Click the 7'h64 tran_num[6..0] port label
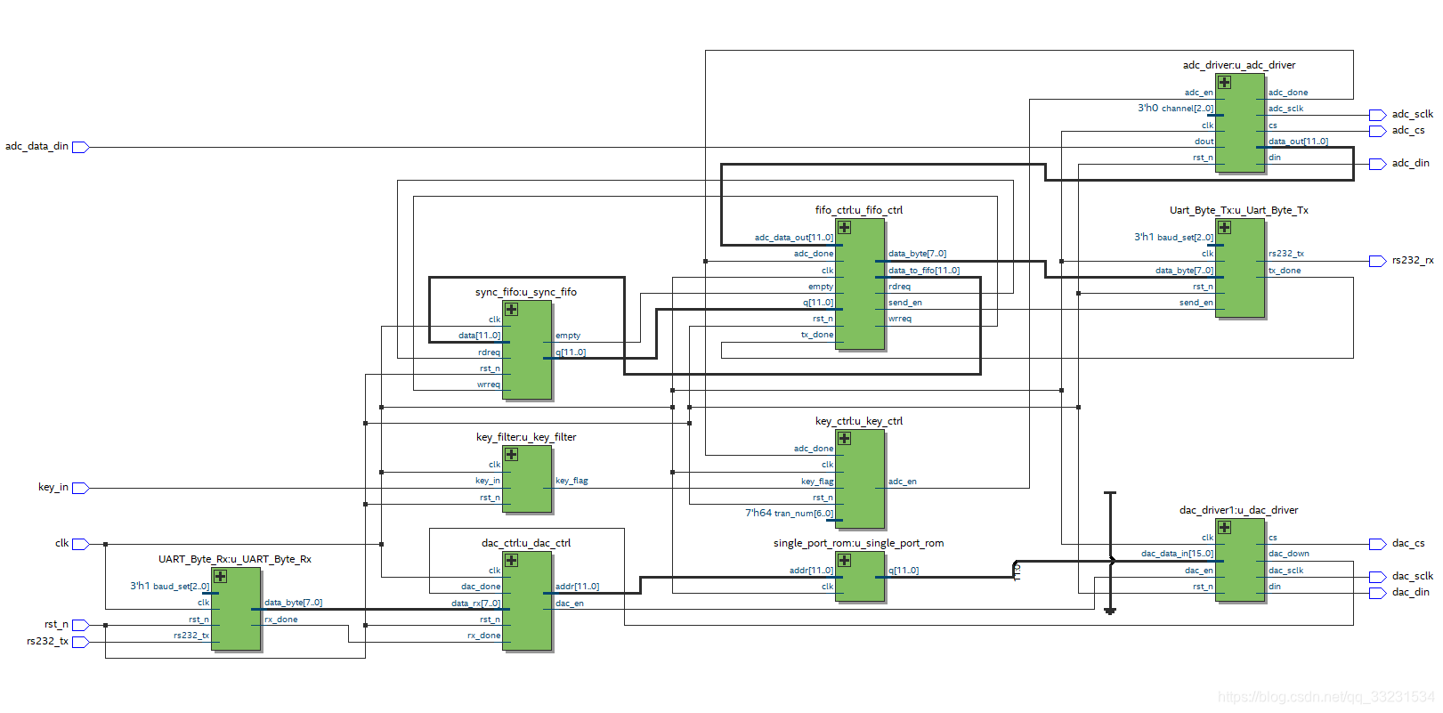The width and height of the screenshot is (1443, 713). pyautogui.click(x=790, y=514)
